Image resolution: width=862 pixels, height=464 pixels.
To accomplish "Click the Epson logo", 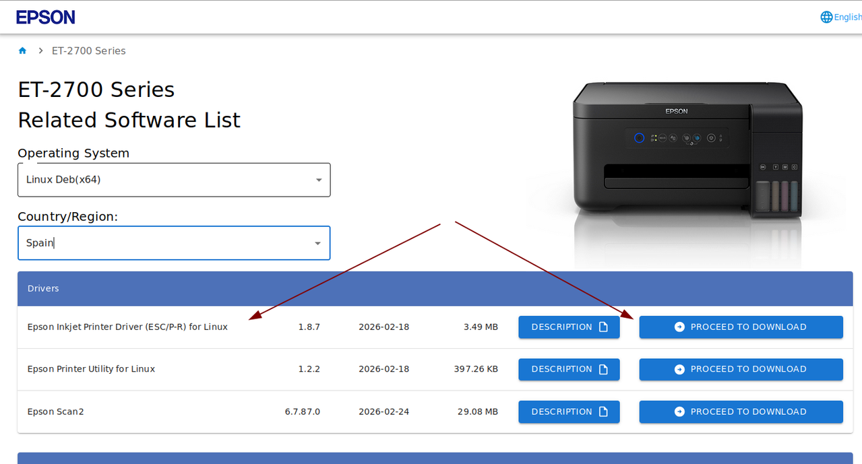I will point(46,17).
